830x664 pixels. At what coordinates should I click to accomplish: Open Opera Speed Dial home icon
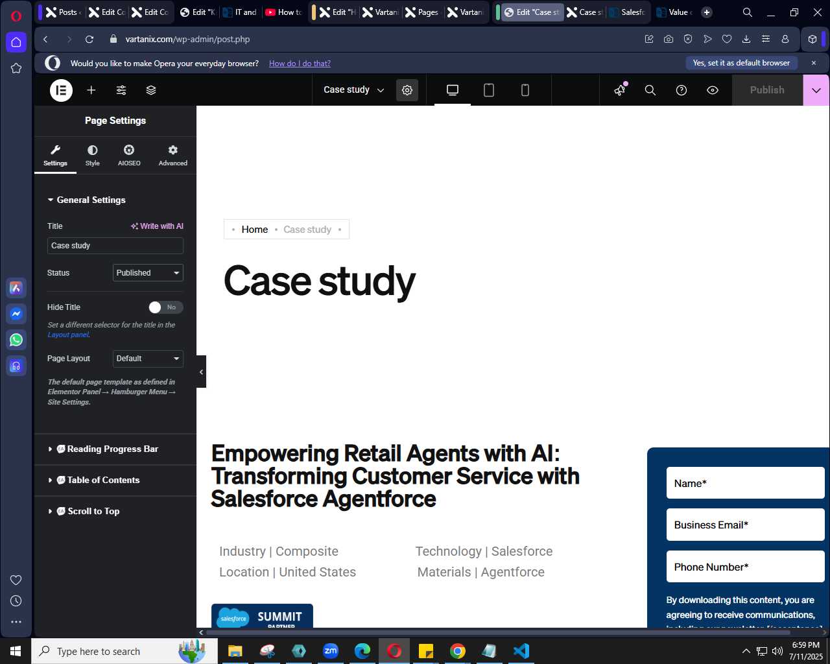click(16, 42)
